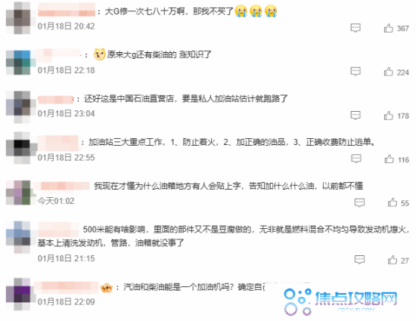
Task: Open reply for the 22:18 comment
Action: pos(355,72)
